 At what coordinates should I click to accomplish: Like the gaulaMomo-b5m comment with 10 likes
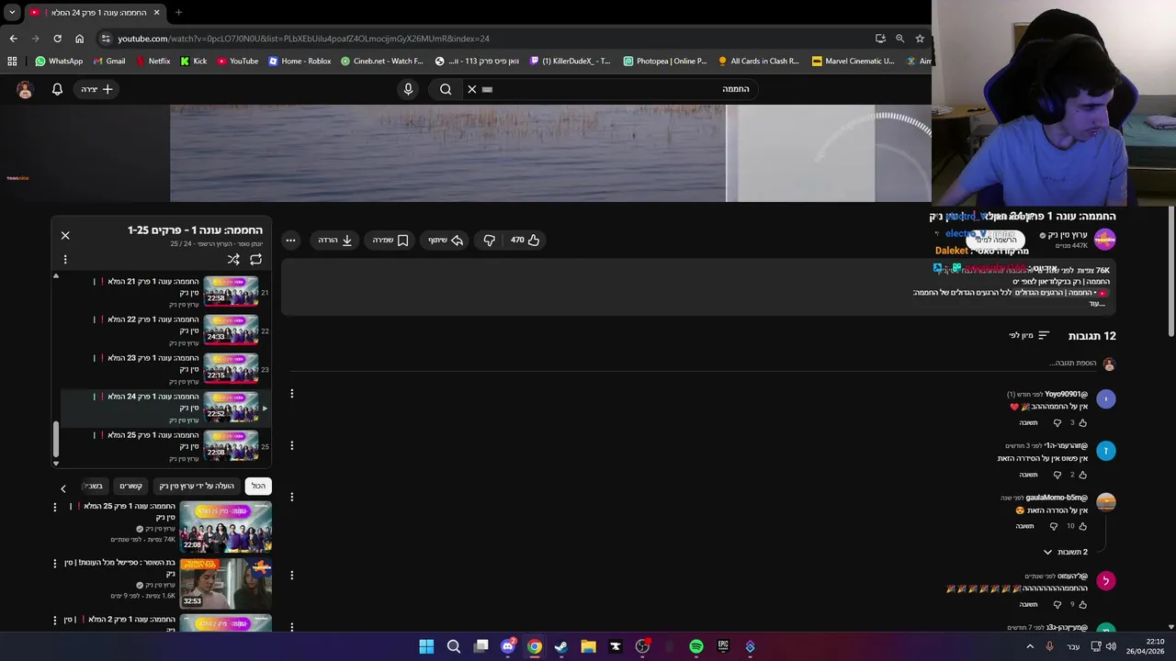(x=1082, y=527)
